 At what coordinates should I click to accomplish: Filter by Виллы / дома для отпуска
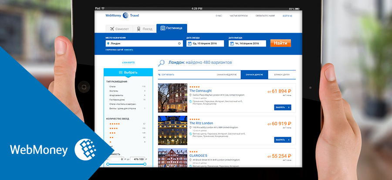coord(127,109)
